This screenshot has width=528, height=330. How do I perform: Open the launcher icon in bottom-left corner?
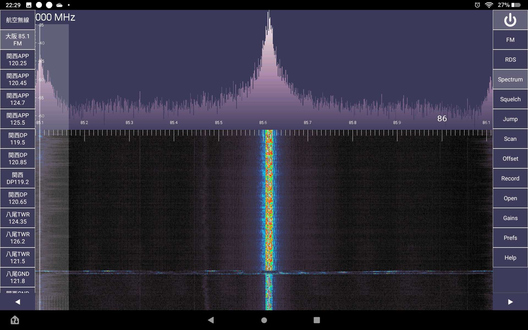[15, 320]
